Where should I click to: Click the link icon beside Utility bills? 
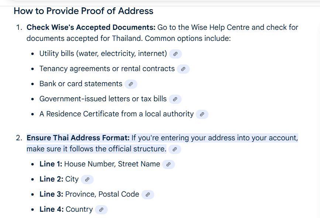pos(175,54)
